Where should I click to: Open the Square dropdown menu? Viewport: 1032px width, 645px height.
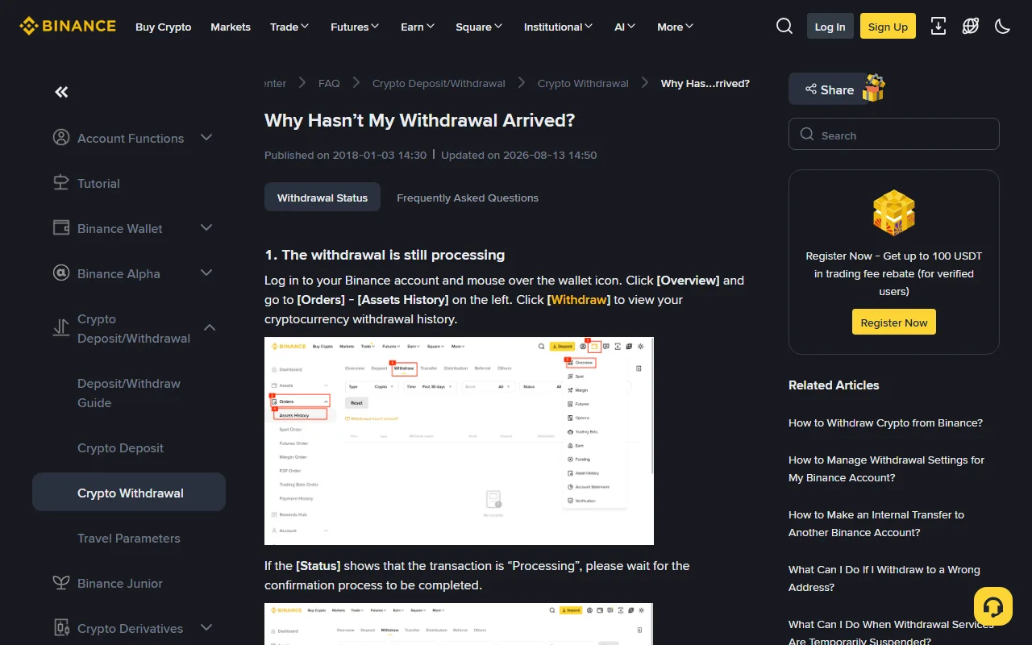click(x=479, y=27)
